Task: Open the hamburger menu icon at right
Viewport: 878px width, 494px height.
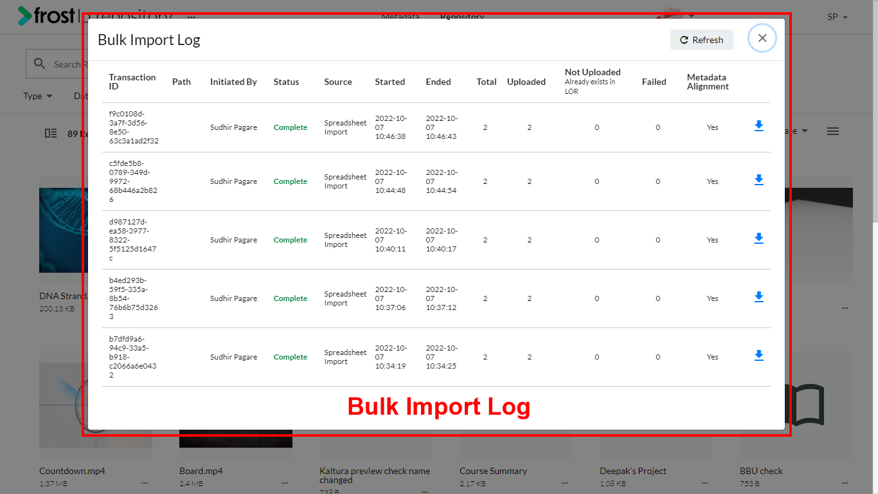Action: (x=833, y=131)
